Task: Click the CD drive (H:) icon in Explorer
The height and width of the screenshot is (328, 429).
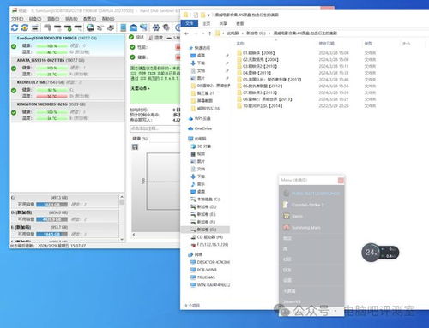Action: pos(193,237)
